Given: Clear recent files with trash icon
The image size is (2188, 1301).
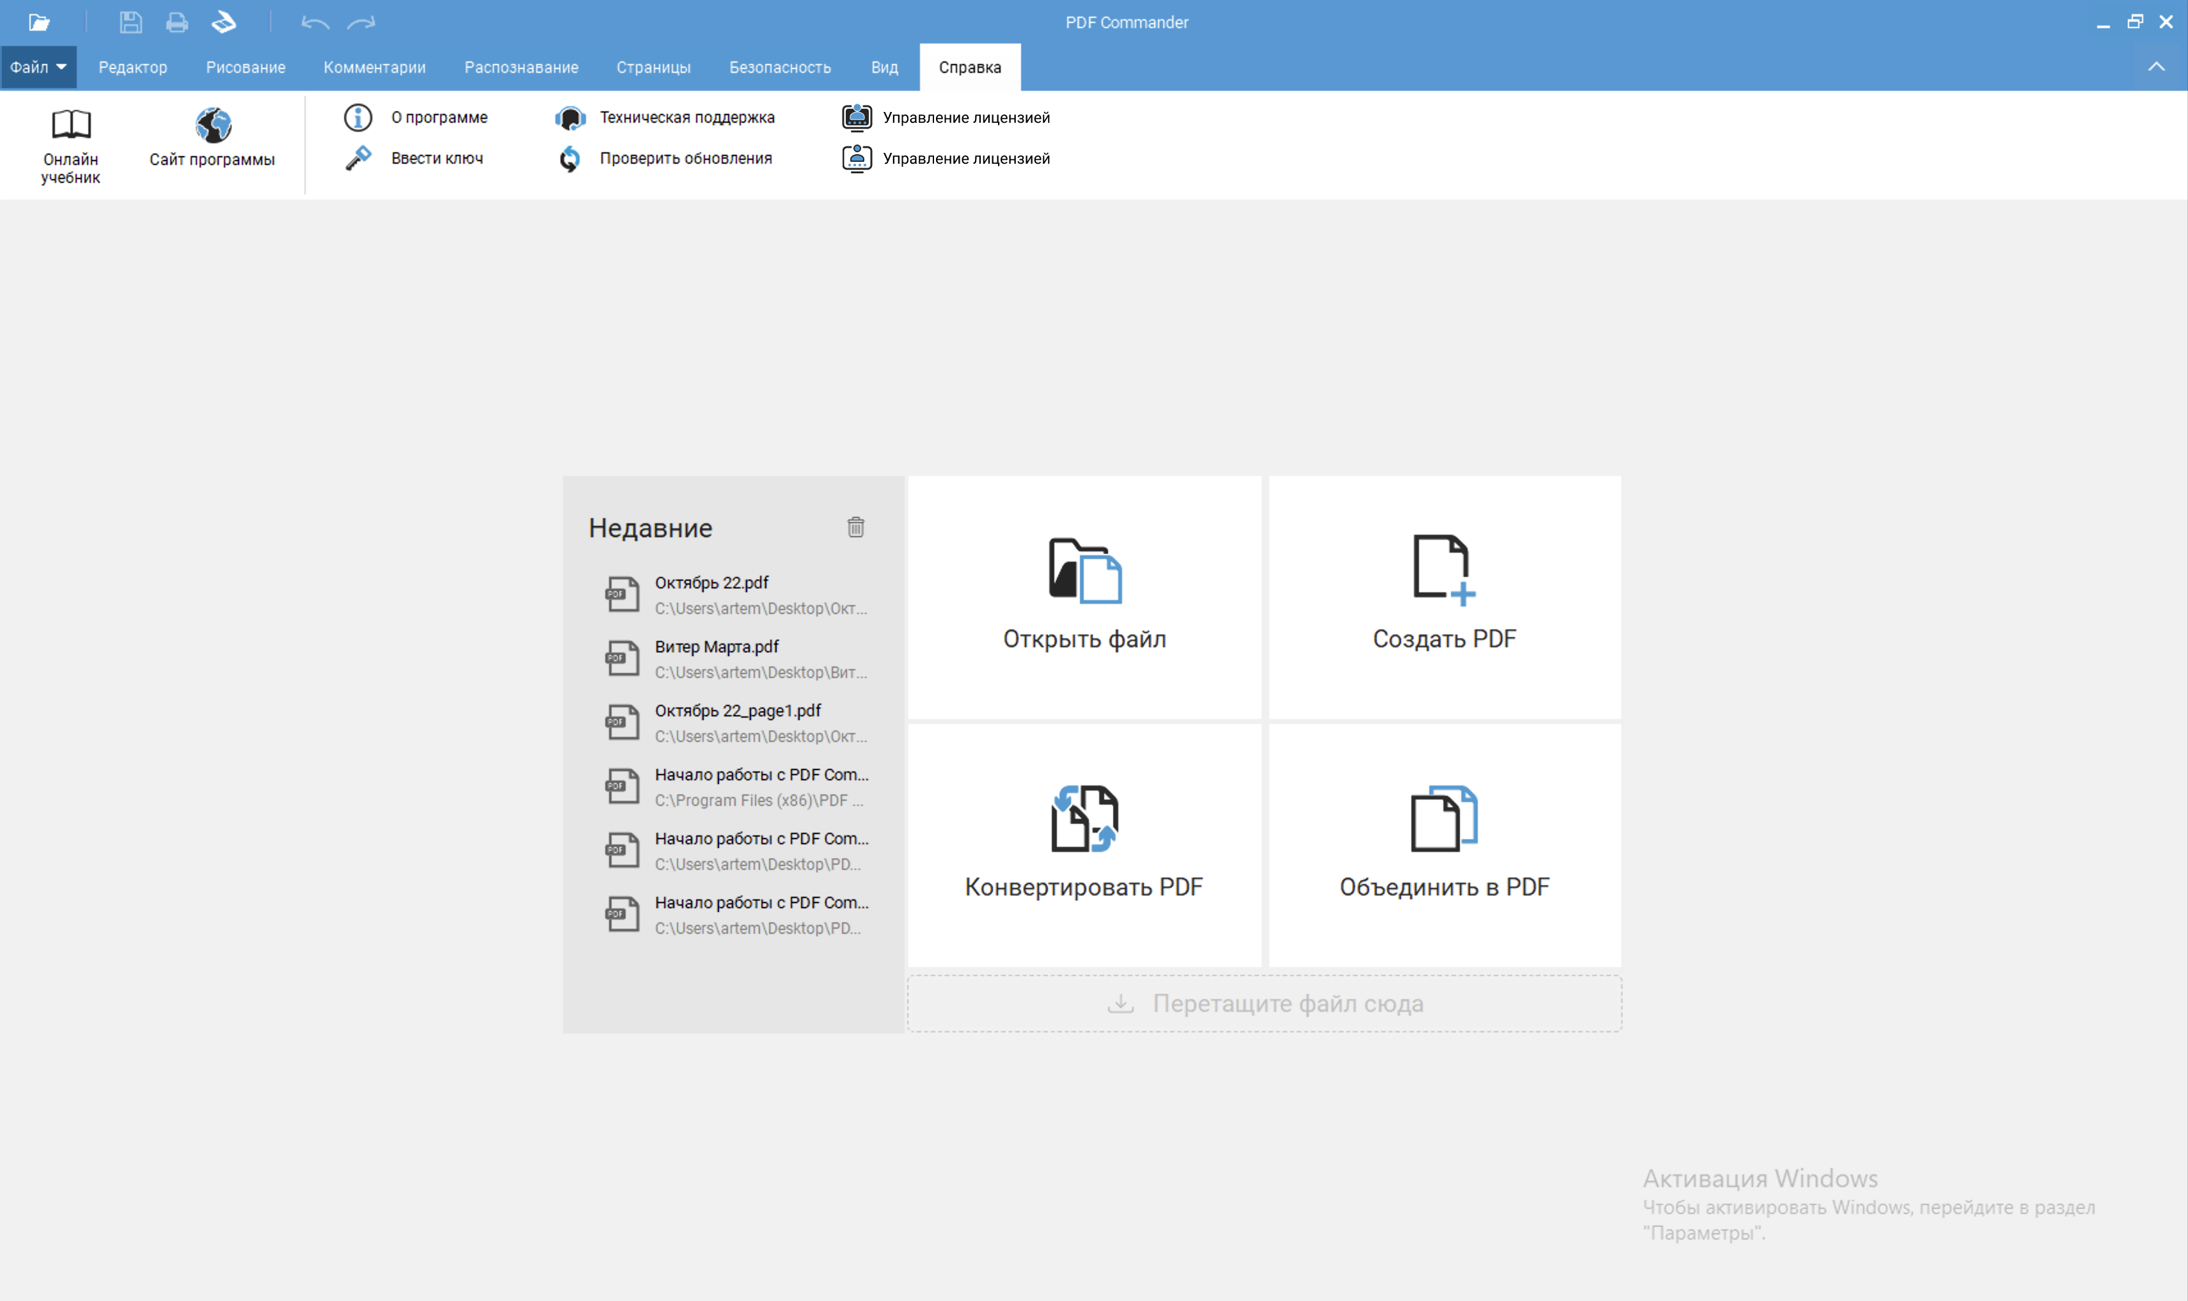Looking at the screenshot, I should (x=855, y=527).
